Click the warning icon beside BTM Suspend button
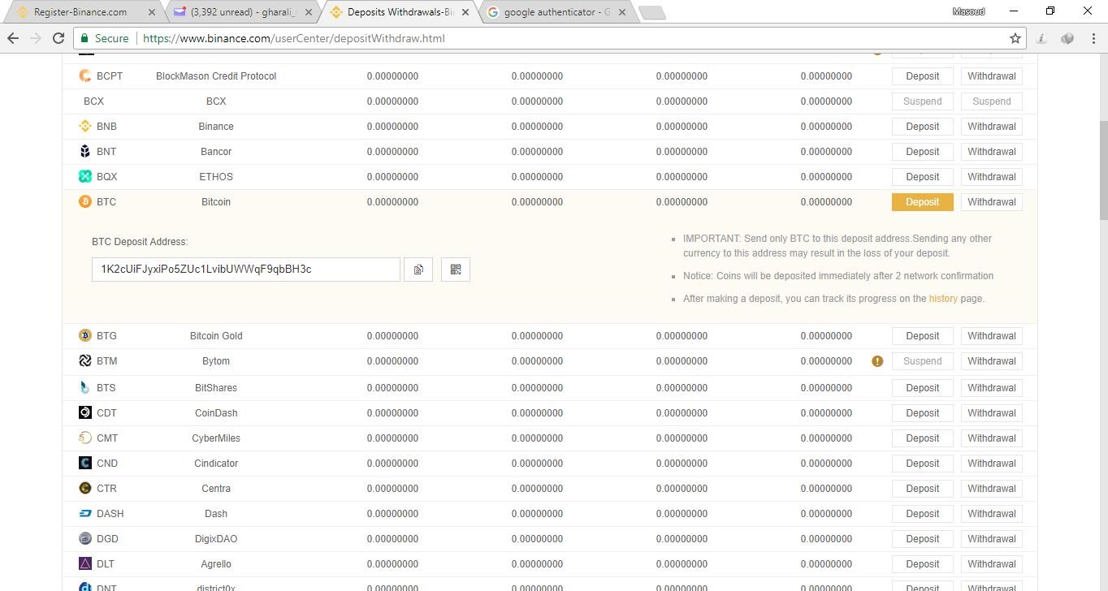The width and height of the screenshot is (1108, 591). 877,360
